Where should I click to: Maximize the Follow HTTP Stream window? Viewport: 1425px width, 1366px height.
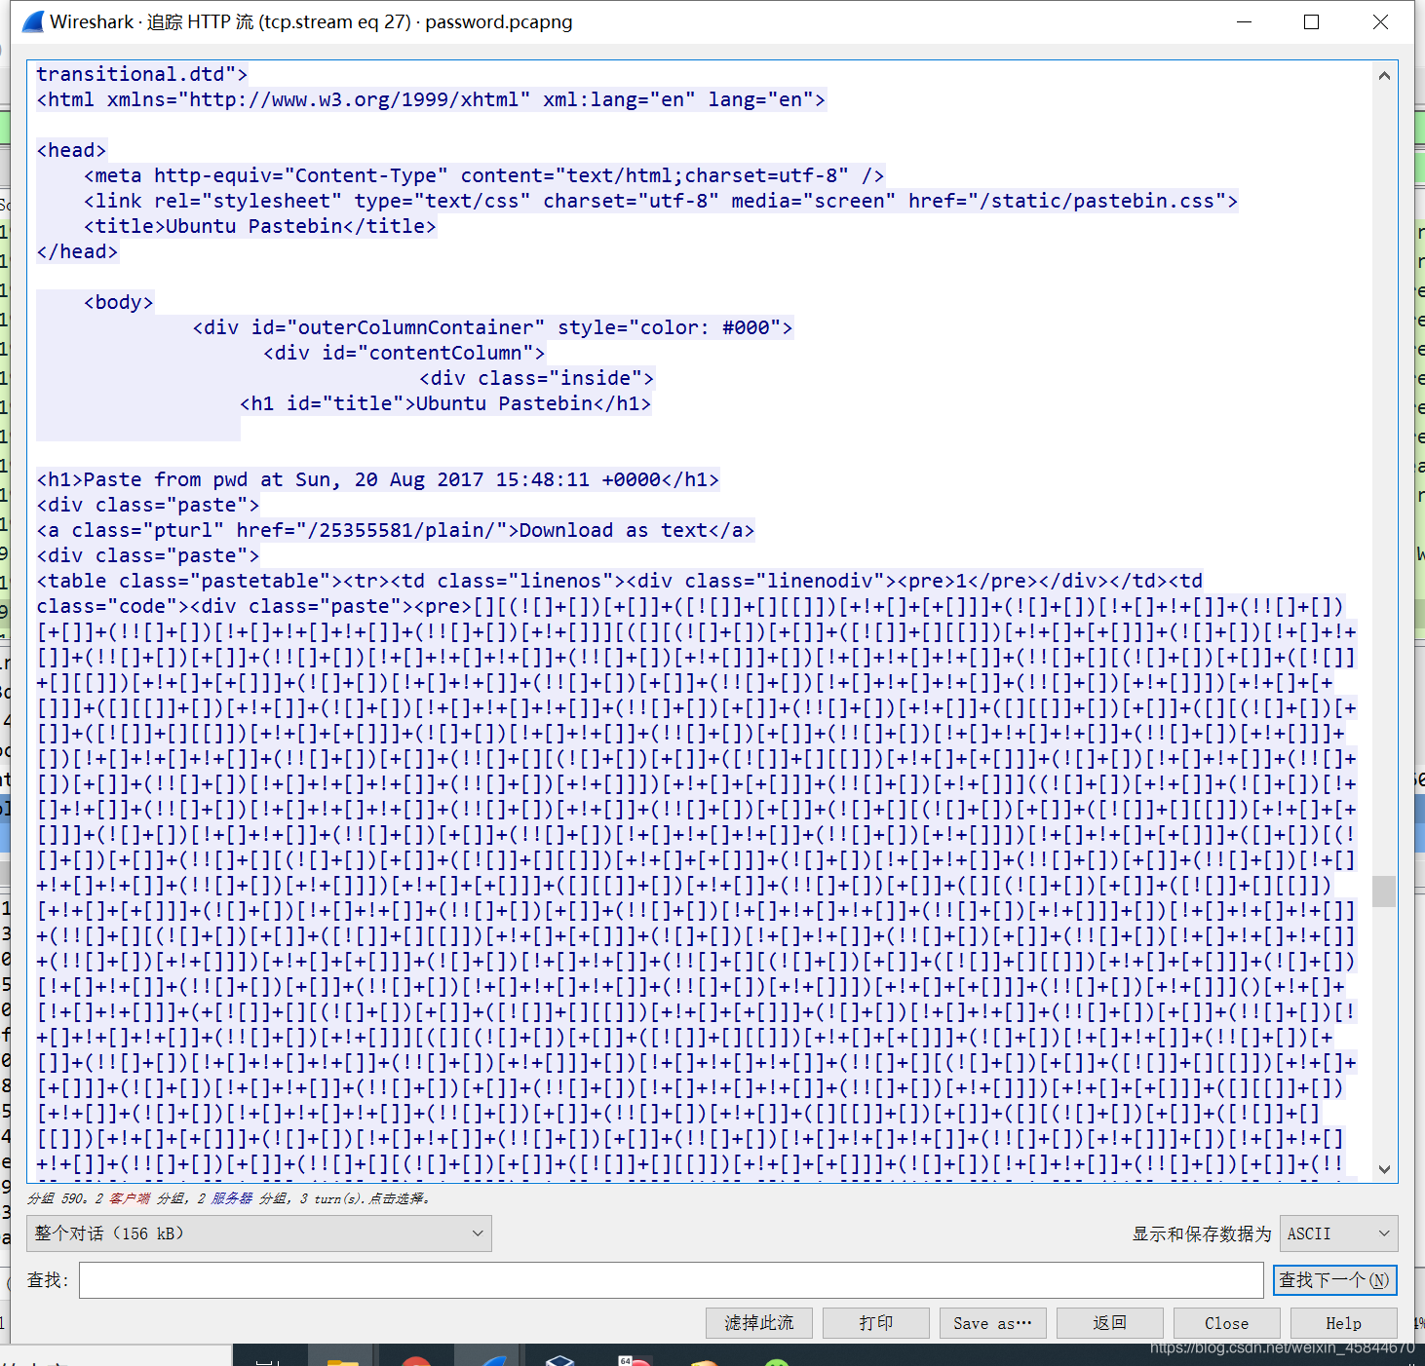1311,21
